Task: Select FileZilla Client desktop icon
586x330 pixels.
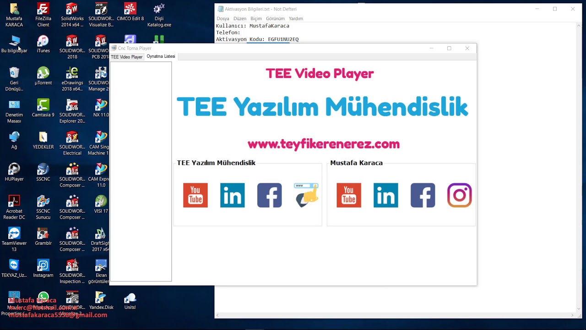Action: 43,15
